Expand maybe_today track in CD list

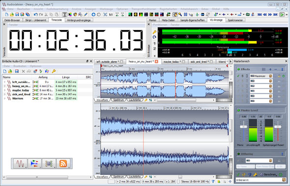[x=4, y=90]
